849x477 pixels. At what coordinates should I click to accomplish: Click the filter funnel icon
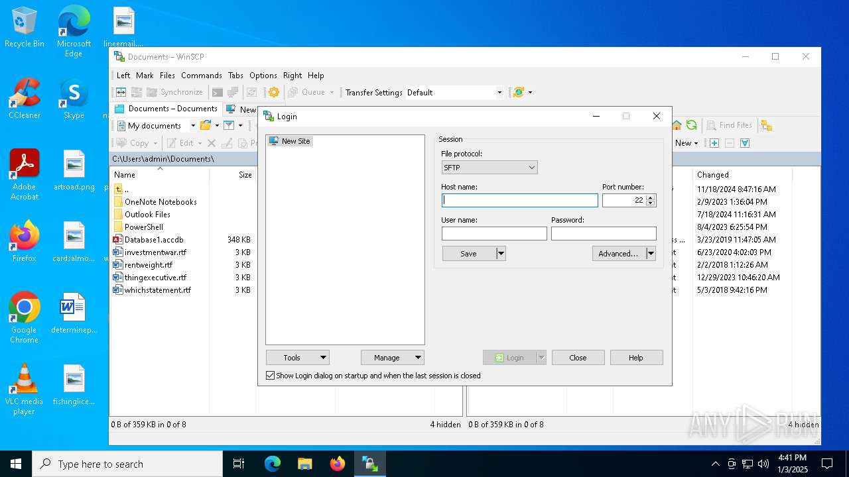coord(229,125)
